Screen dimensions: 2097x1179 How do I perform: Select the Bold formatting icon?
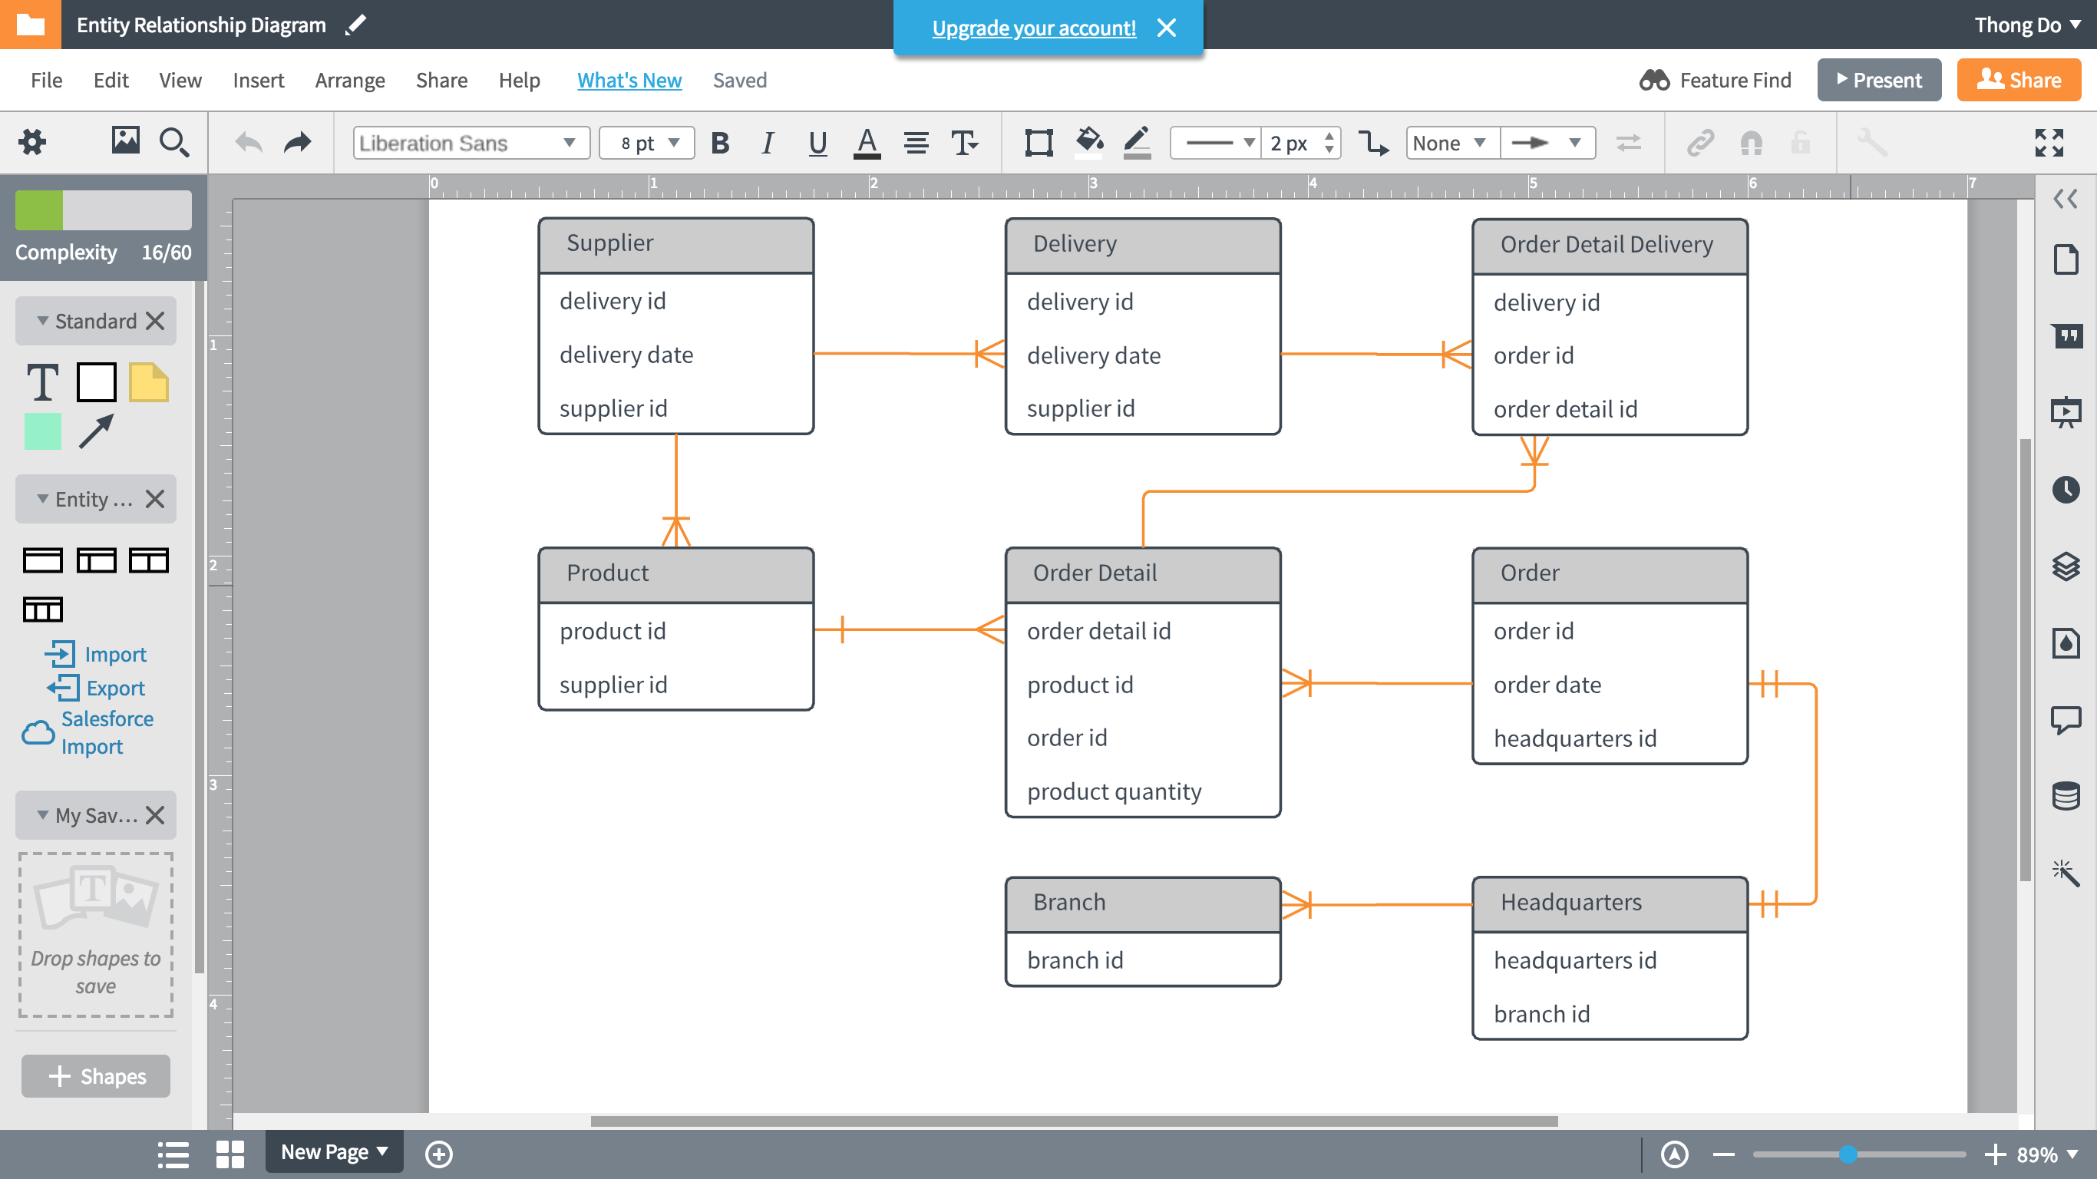point(720,141)
